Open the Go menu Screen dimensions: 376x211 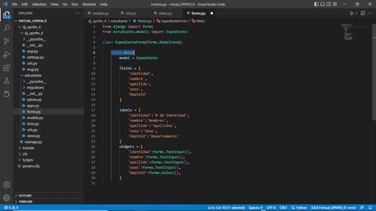pyautogui.click(x=65, y=4)
